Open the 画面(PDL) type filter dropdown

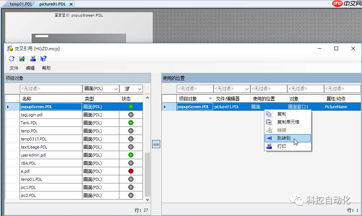pyautogui.click(x=116, y=89)
